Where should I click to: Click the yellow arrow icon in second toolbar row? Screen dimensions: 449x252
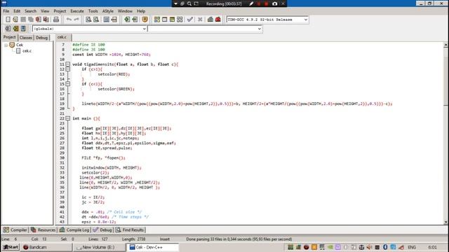pos(15,29)
